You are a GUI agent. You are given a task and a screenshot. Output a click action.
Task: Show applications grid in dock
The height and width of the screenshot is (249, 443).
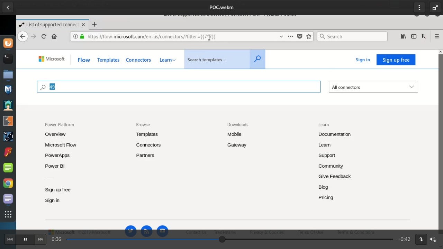click(x=8, y=214)
